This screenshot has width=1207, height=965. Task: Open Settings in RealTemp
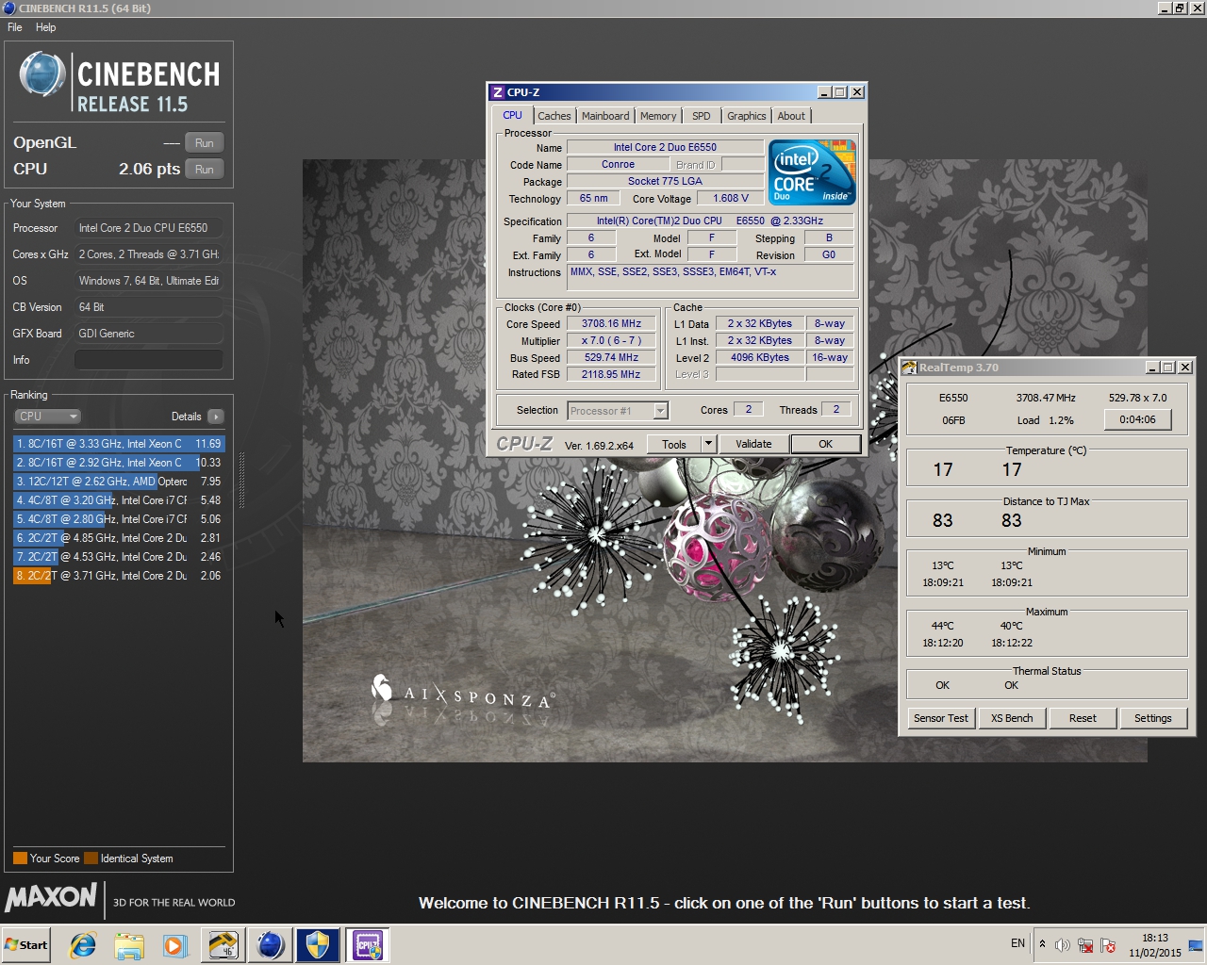point(1153,718)
